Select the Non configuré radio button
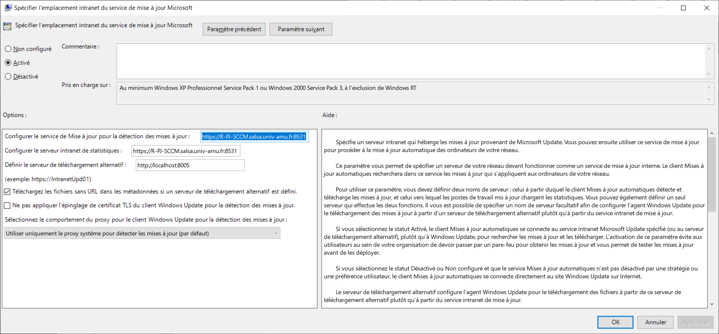 pyautogui.click(x=8, y=49)
